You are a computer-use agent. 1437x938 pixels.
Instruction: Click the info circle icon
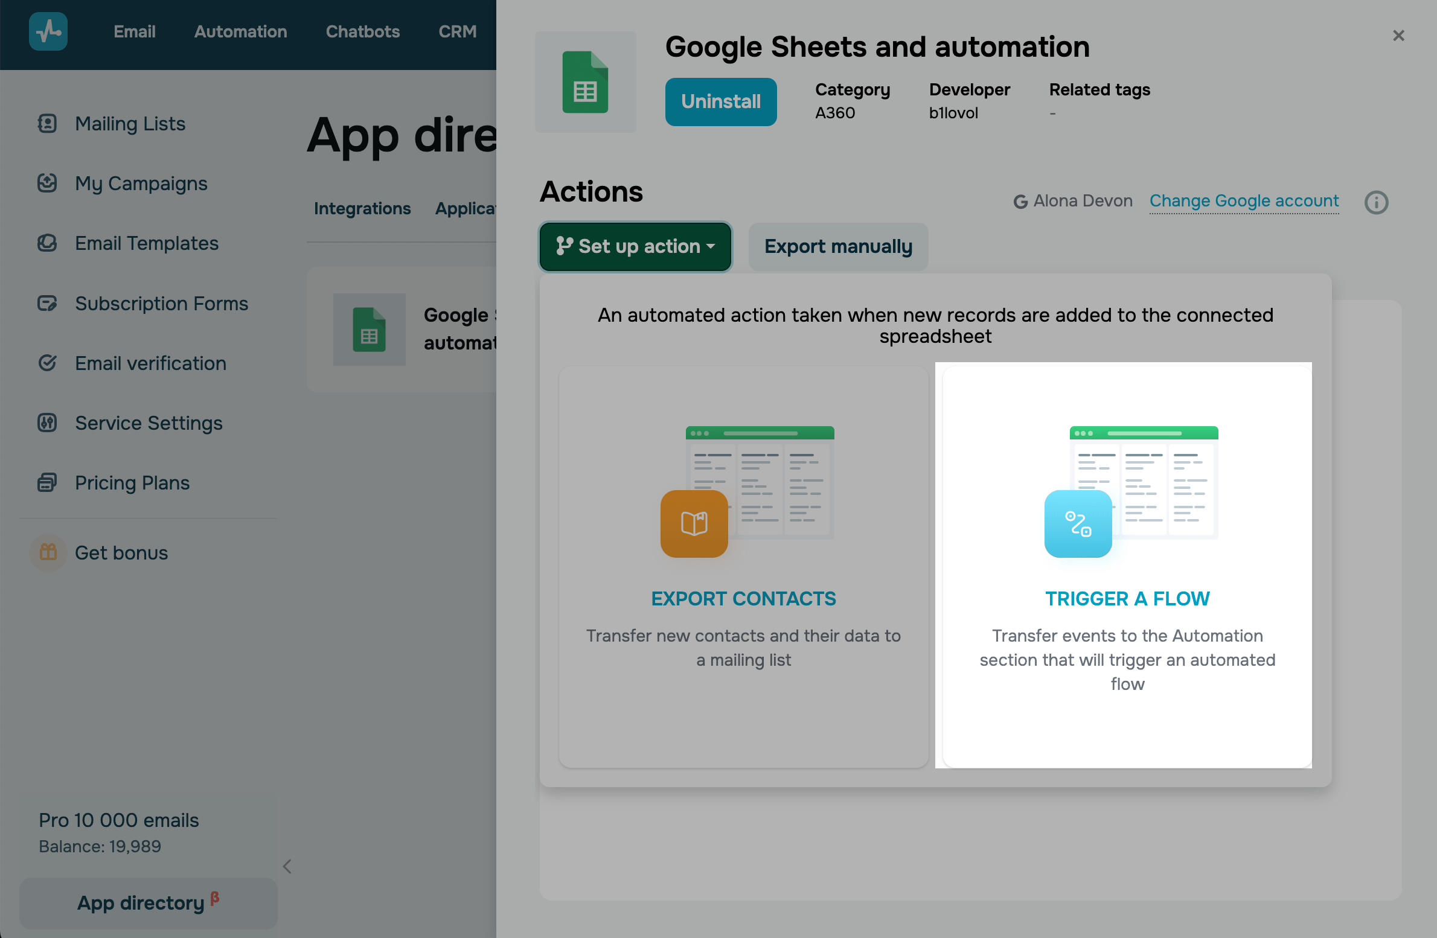click(1377, 202)
